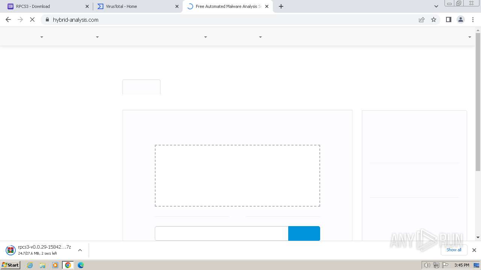Share this page using share icon

tap(422, 20)
